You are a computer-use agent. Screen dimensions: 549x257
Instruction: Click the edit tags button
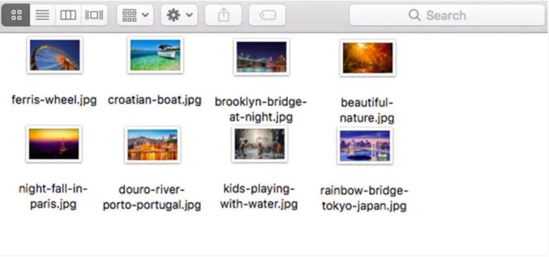click(x=267, y=15)
